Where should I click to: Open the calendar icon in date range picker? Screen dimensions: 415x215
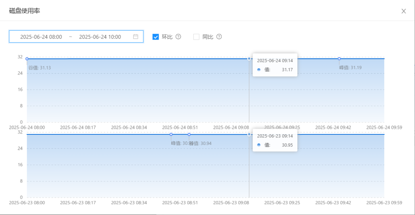point(136,36)
